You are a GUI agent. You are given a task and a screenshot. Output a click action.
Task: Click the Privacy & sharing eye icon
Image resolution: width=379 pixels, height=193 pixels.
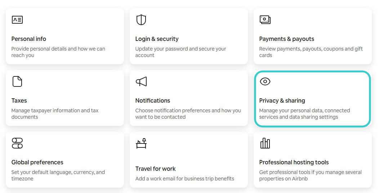pos(265,81)
